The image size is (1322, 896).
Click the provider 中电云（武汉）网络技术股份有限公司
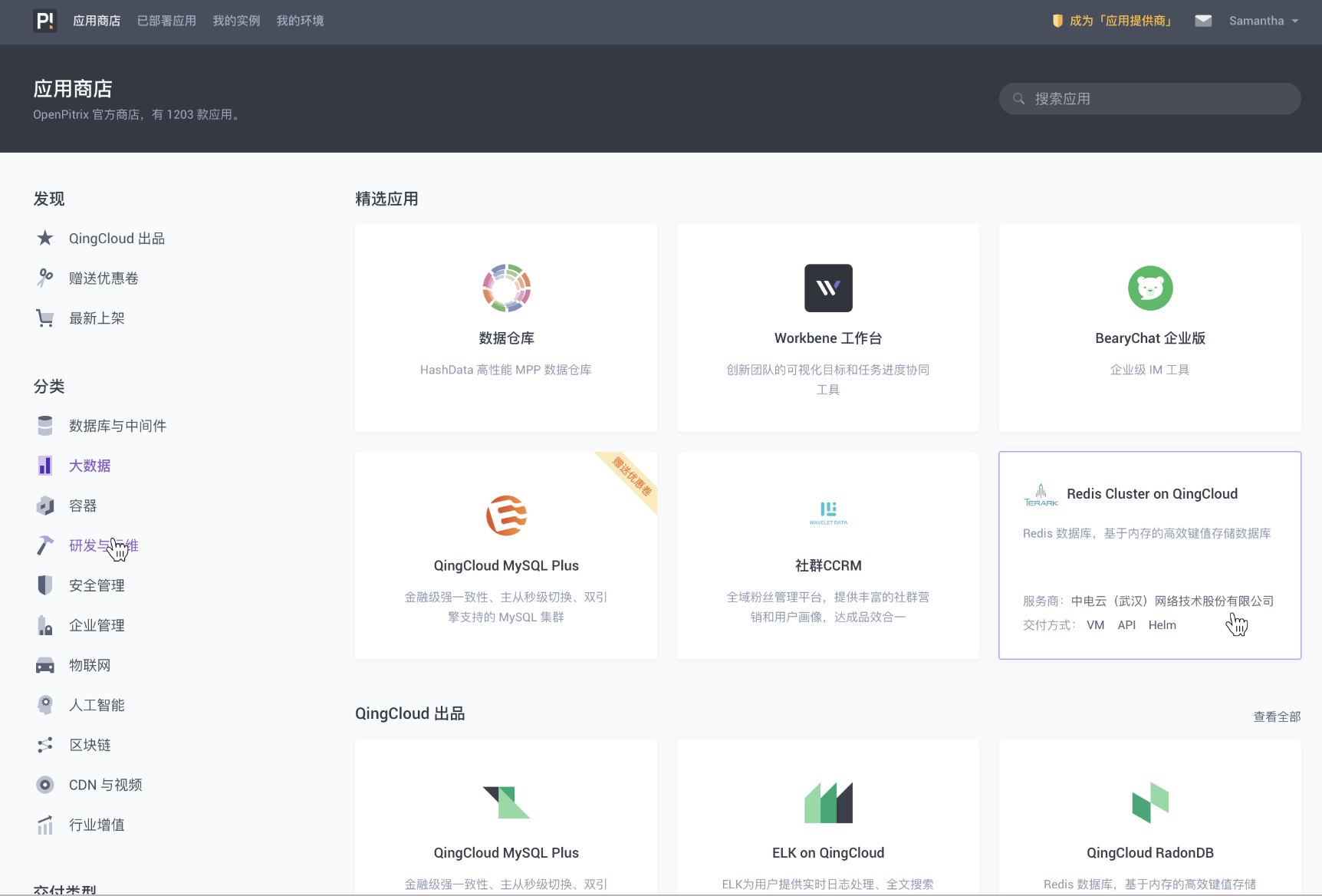click(x=1172, y=601)
